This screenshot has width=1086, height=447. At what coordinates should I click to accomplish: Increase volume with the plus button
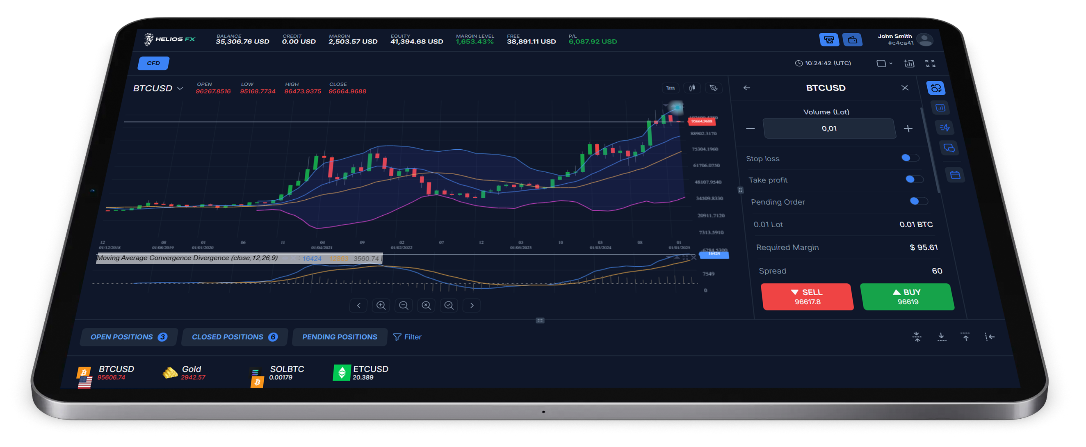point(908,129)
